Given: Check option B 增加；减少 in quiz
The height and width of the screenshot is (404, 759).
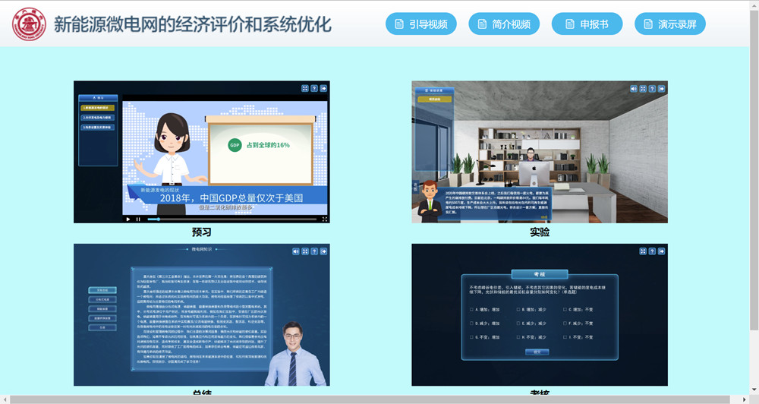Looking at the screenshot, I should tap(518, 310).
